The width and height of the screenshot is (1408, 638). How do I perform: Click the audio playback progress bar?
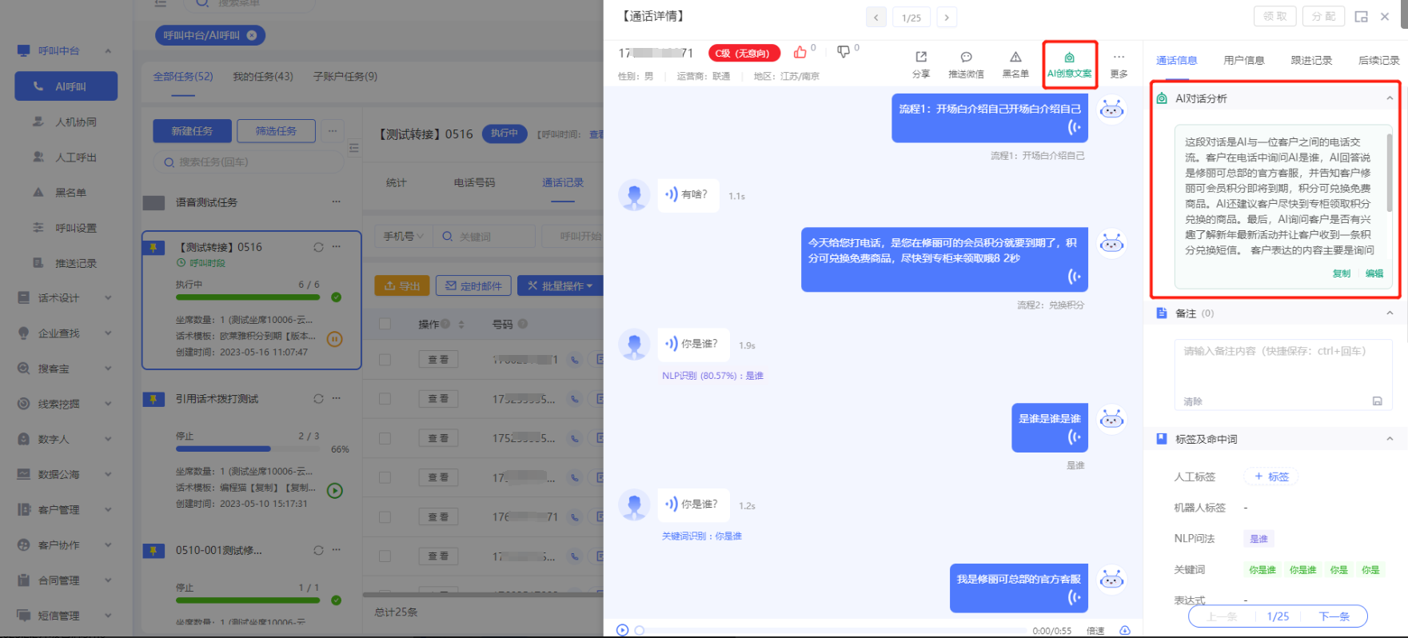832,630
